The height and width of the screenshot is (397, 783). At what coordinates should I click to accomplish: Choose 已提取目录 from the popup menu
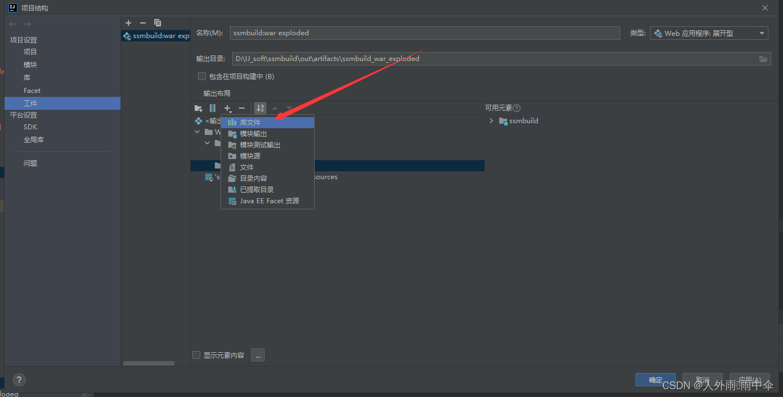click(x=268, y=190)
